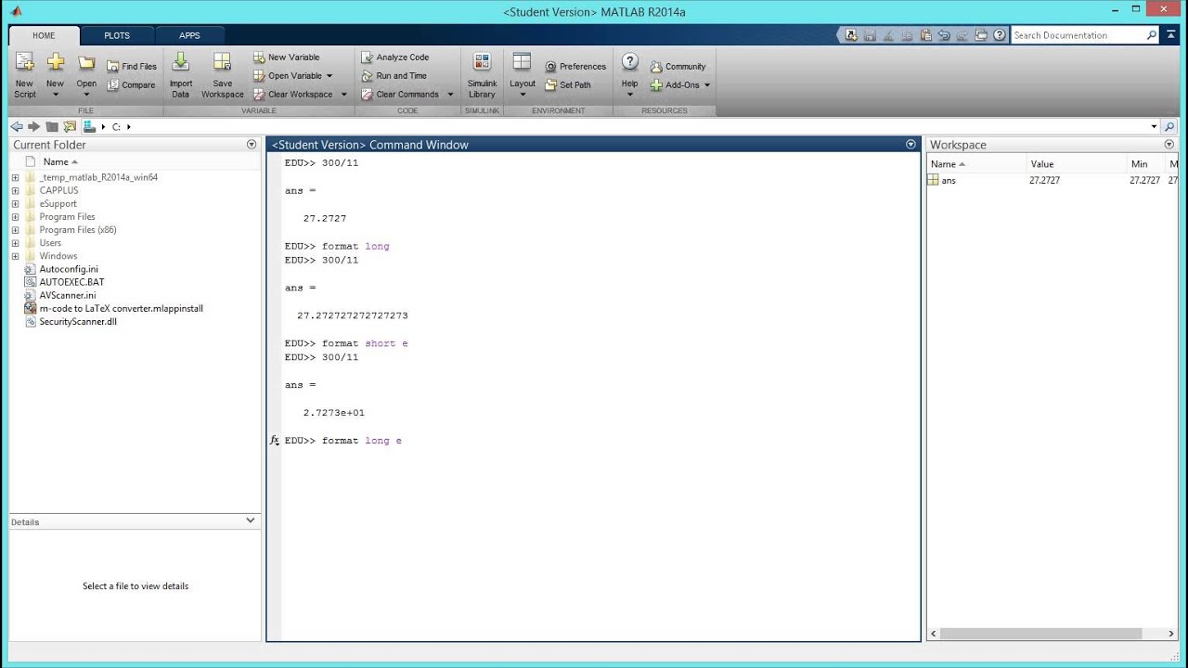This screenshot has height=668, width=1188.
Task: Sort Workspace by Value column
Action: tap(1042, 164)
